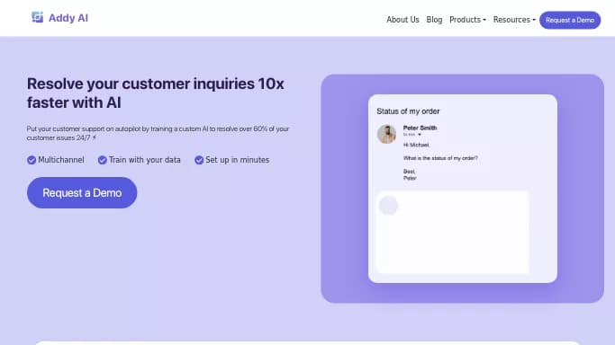Click the Peter Smith sender name

click(420, 128)
